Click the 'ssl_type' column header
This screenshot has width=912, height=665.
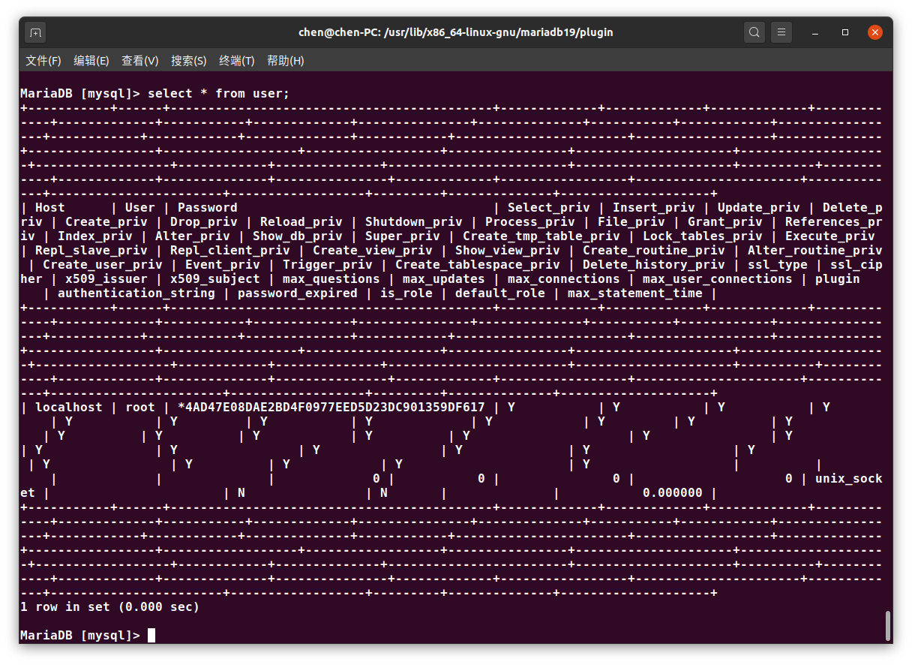(x=778, y=265)
